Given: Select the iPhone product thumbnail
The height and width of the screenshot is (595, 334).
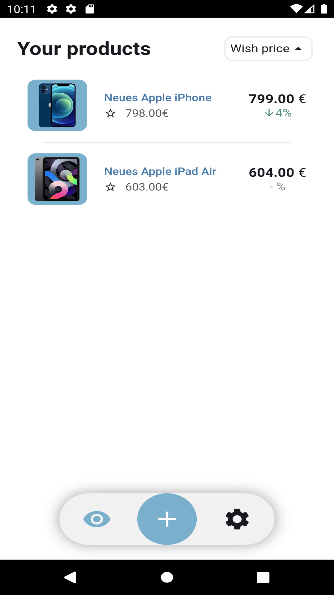Looking at the screenshot, I should coord(57,105).
